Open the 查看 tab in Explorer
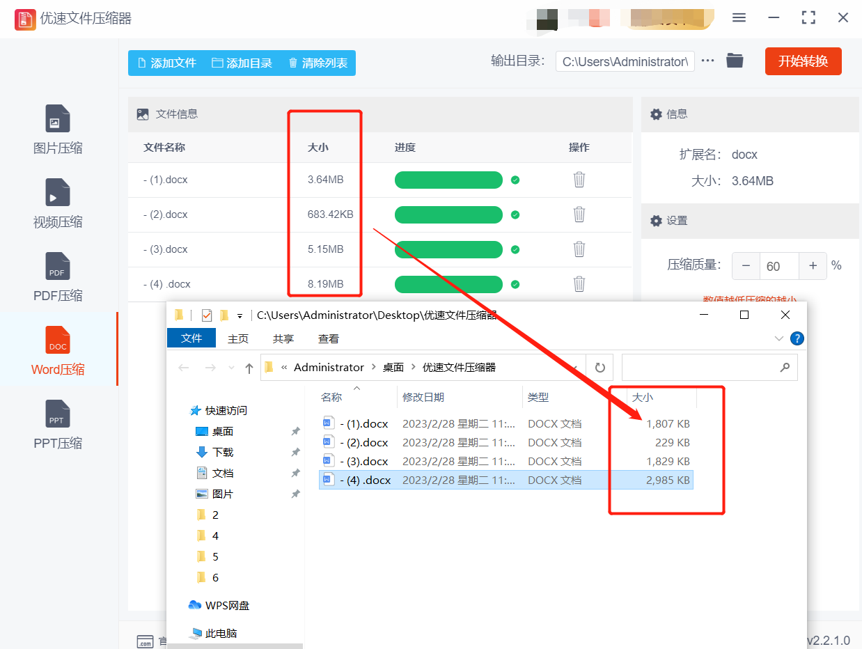 329,338
